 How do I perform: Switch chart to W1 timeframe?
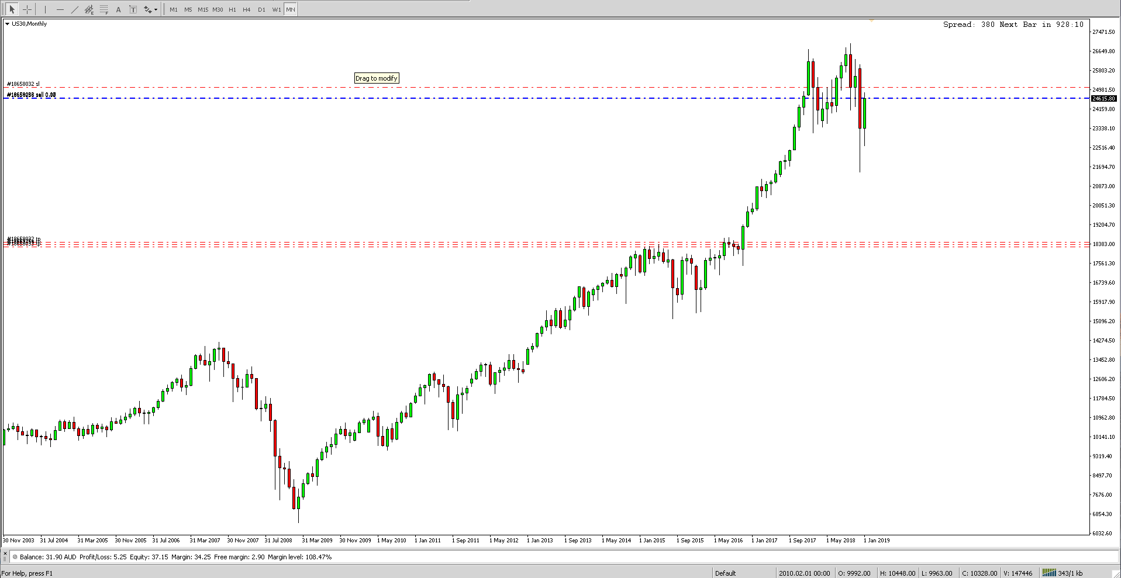276,9
